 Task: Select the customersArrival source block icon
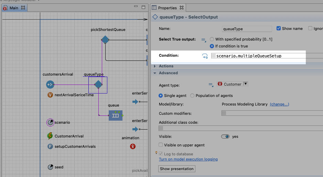point(50,85)
